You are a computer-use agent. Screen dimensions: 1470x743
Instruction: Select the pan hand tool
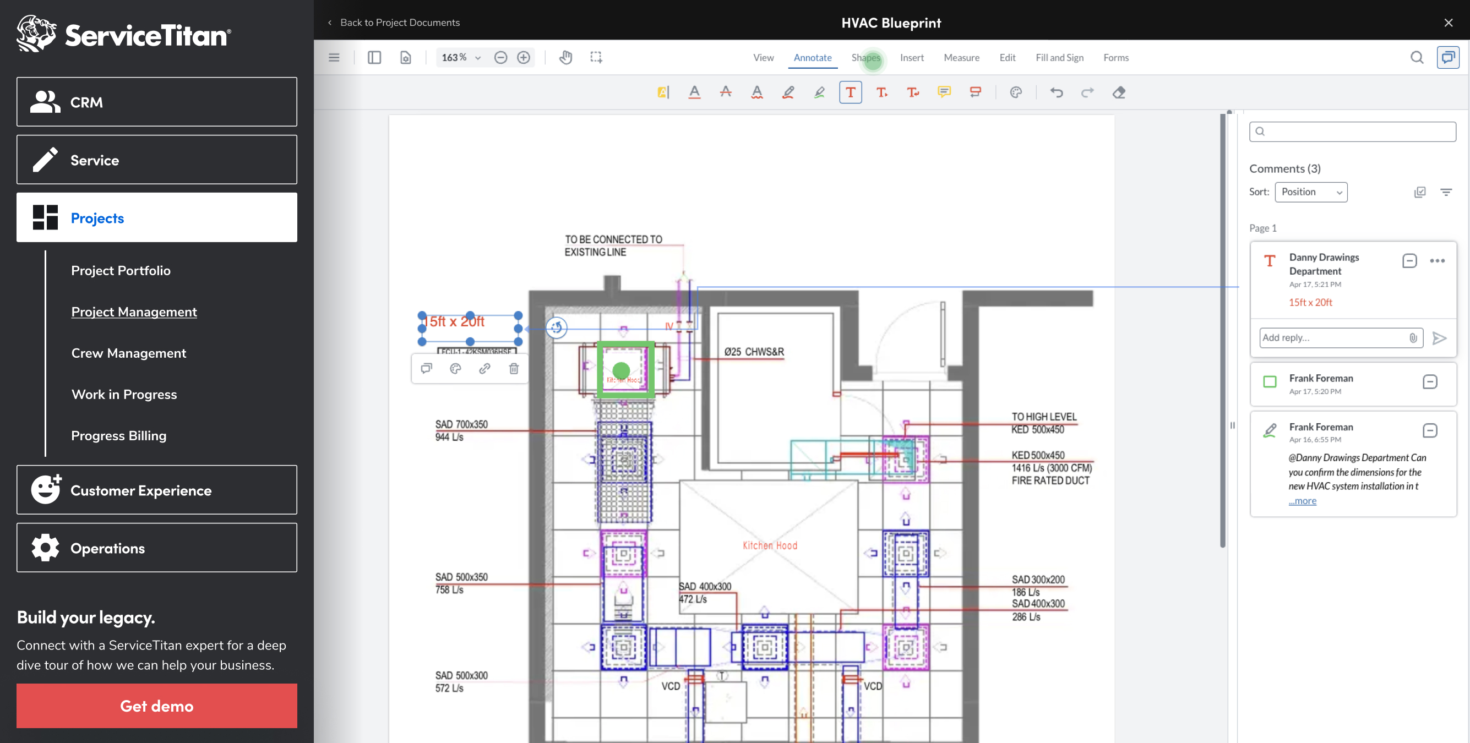[x=565, y=57]
